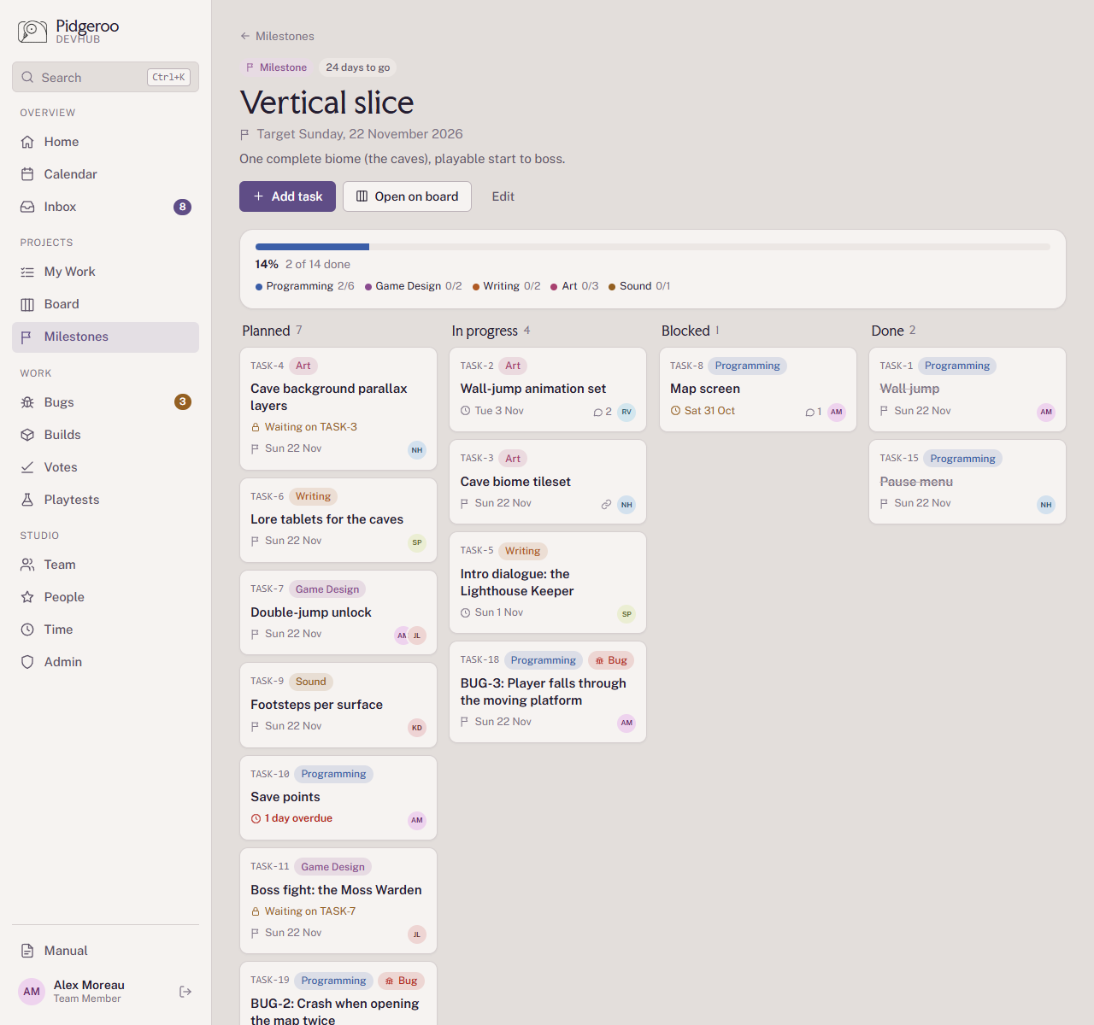This screenshot has height=1025, width=1094.
Task: Click the Add task button
Action: (x=287, y=196)
